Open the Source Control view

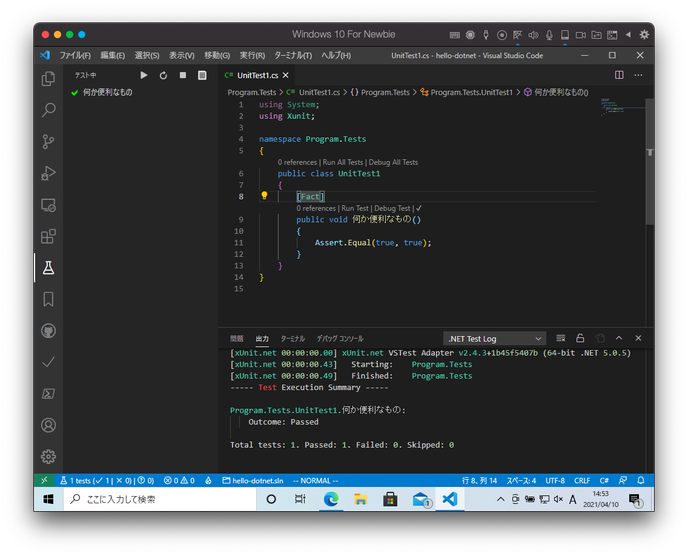(48, 142)
